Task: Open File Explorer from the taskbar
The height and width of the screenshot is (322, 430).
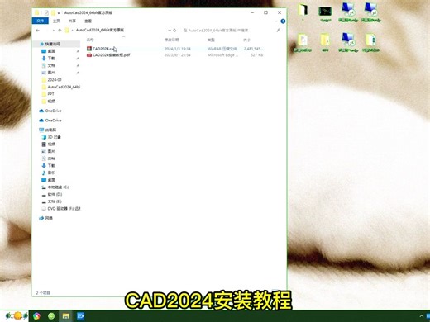Action: (65, 316)
